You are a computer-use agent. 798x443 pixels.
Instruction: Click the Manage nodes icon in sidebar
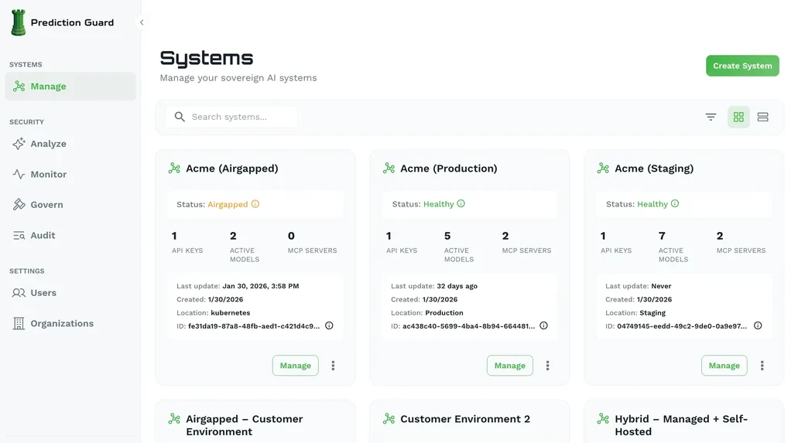pyautogui.click(x=19, y=86)
